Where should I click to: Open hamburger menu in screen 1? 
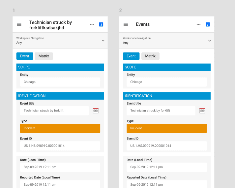19,24
